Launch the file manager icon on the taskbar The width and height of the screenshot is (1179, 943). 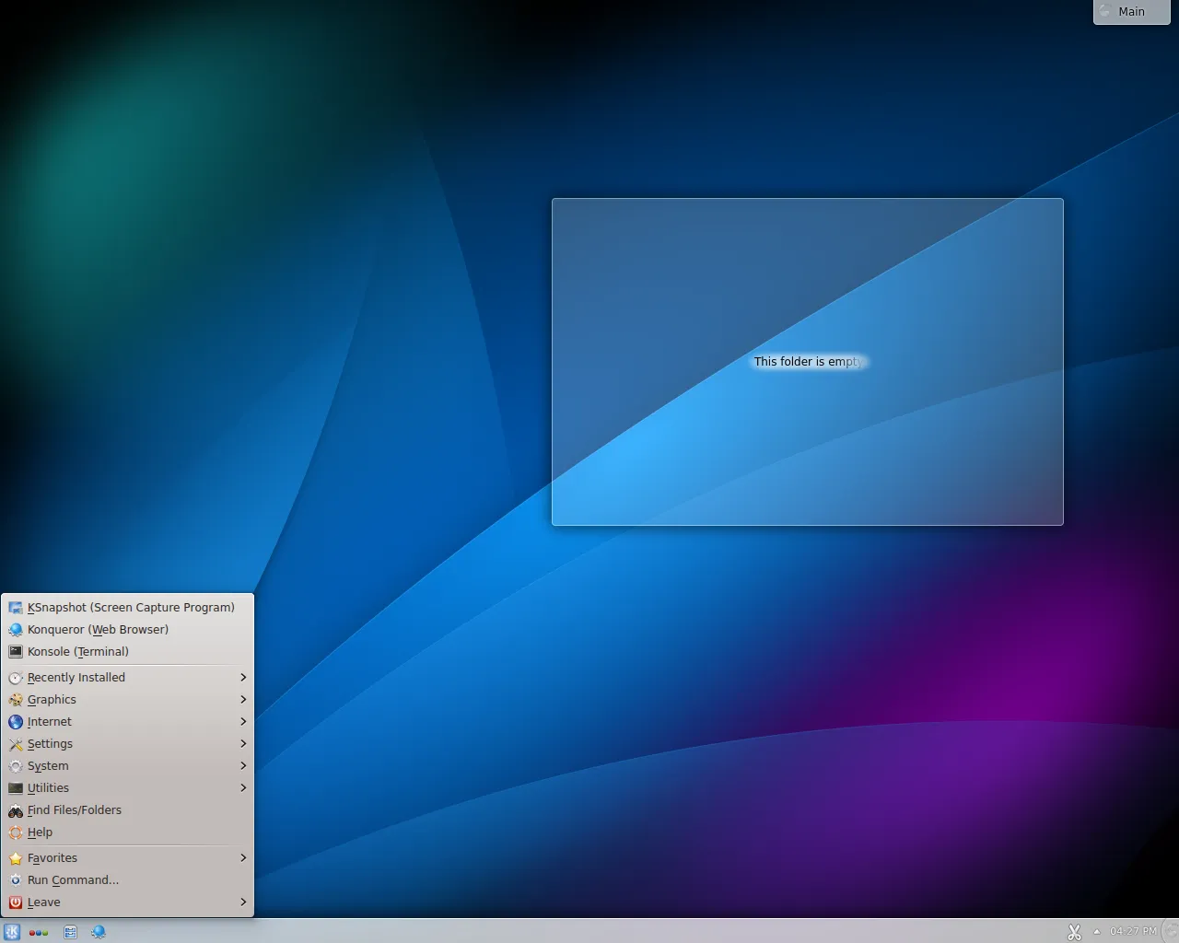(70, 932)
